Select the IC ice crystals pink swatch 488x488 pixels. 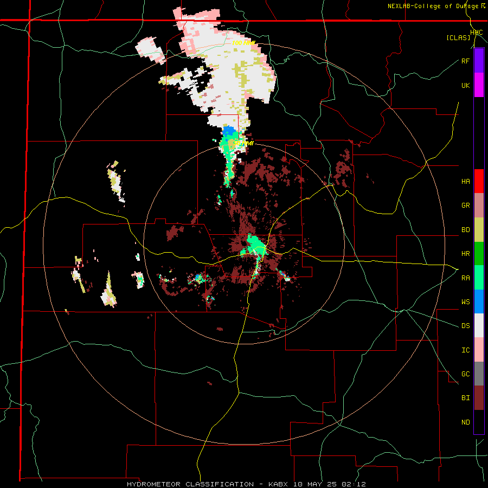click(x=479, y=350)
